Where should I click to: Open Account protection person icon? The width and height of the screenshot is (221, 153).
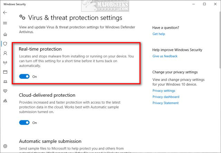click(x=5, y=53)
